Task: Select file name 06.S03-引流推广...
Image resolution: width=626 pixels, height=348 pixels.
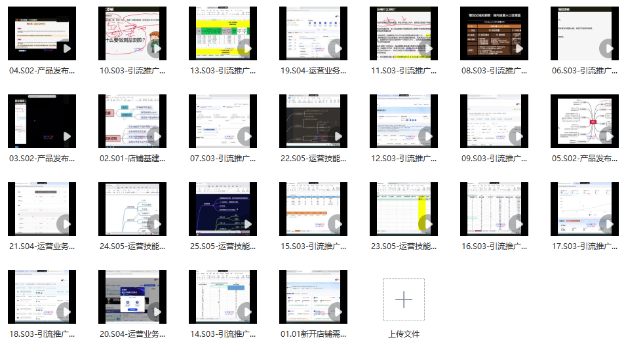Action: point(585,71)
